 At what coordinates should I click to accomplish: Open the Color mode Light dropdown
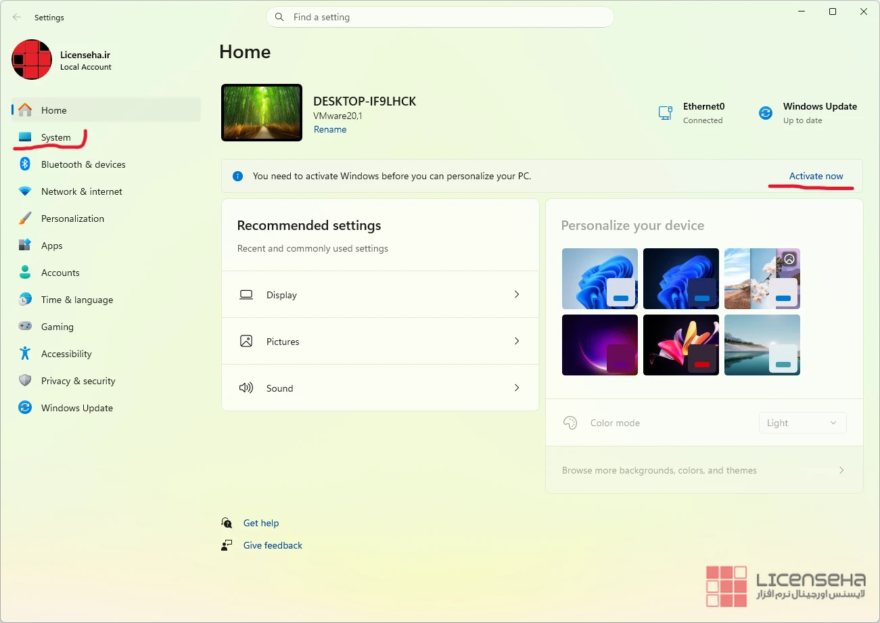802,423
